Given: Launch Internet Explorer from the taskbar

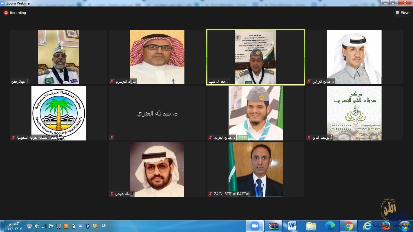Looking at the screenshot, I should tap(367, 226).
